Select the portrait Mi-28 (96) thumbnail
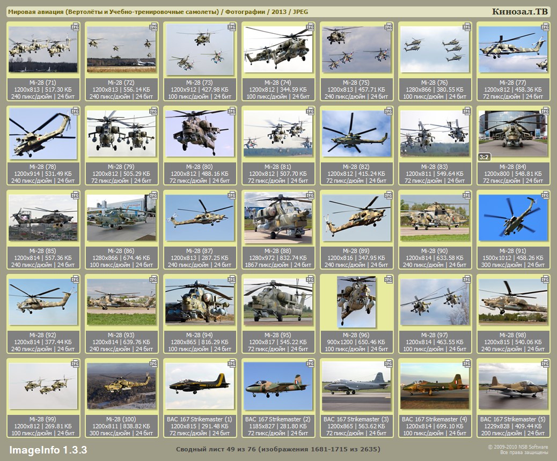Screen dimensions: 557x461 pyautogui.click(x=356, y=302)
